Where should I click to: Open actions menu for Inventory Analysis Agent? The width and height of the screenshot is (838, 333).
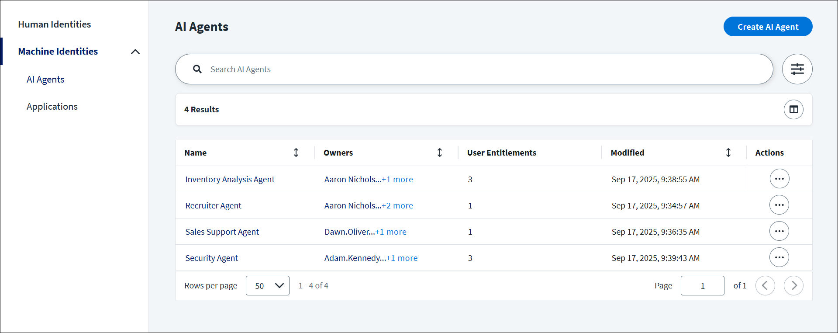pyautogui.click(x=779, y=179)
